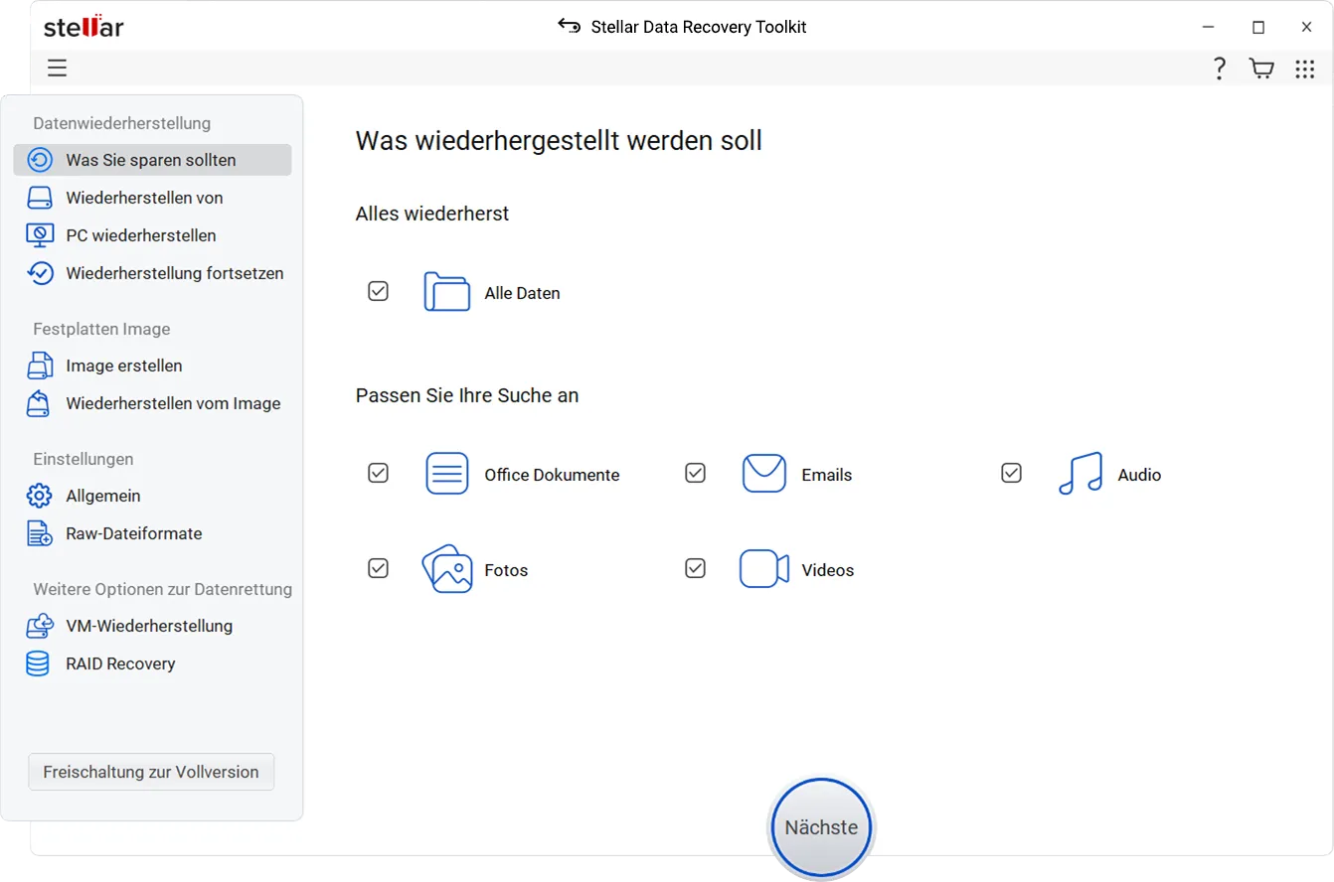
Task: Click the Fotos pictures icon
Action: (x=446, y=569)
